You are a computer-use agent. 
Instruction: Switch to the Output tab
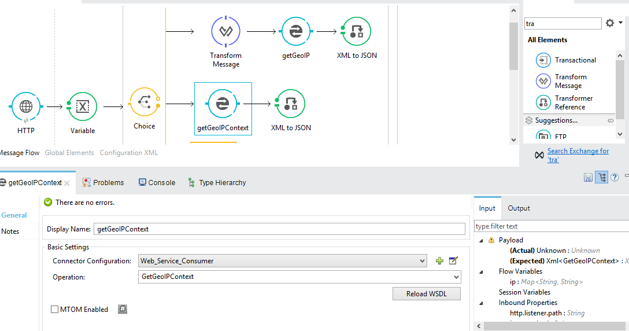click(x=519, y=208)
